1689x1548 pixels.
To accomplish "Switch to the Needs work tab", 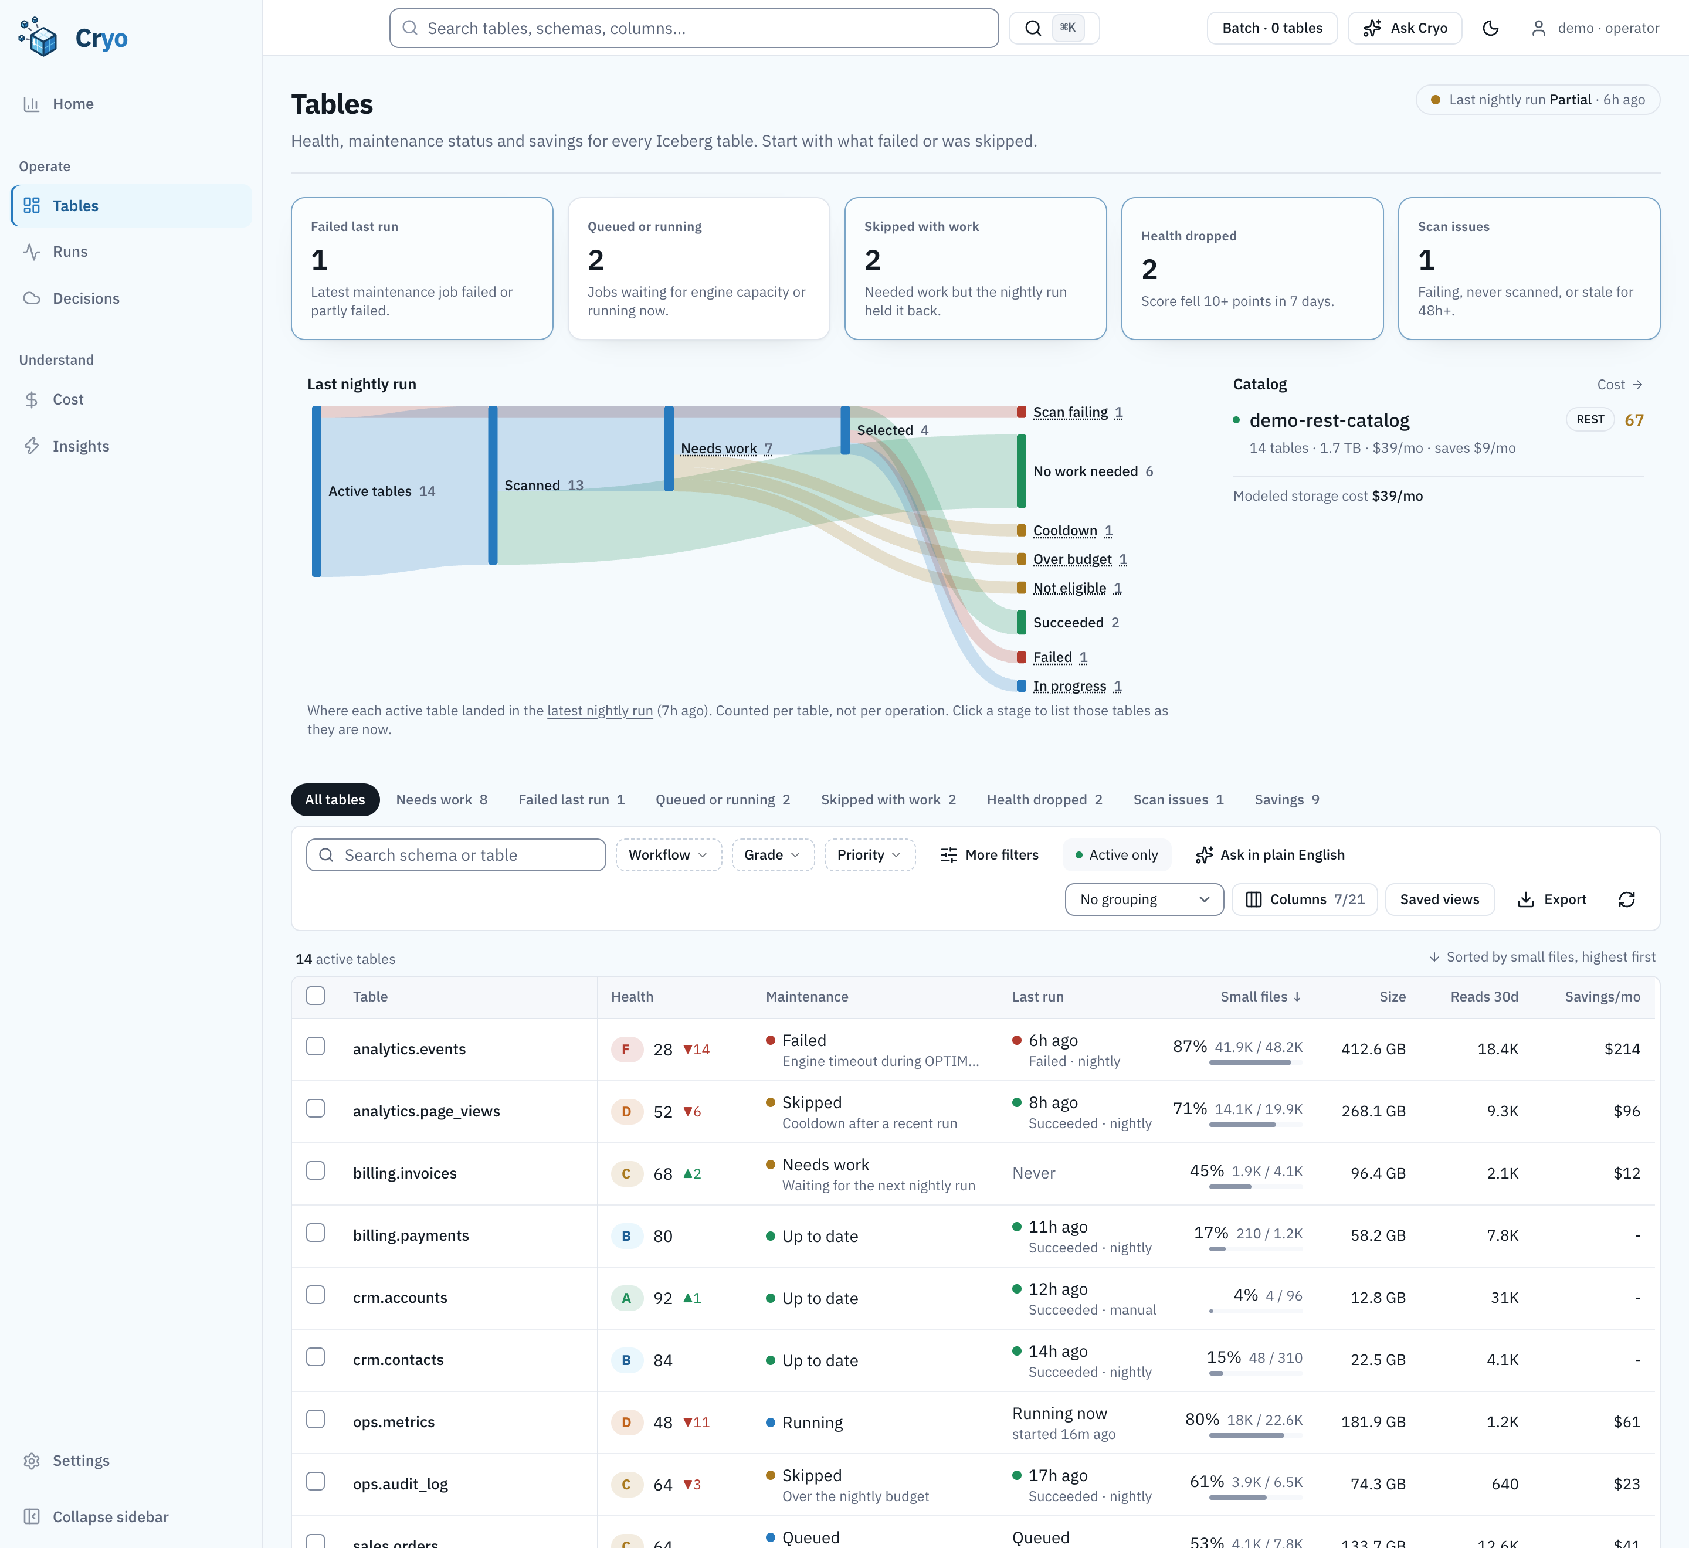I will coord(442,800).
